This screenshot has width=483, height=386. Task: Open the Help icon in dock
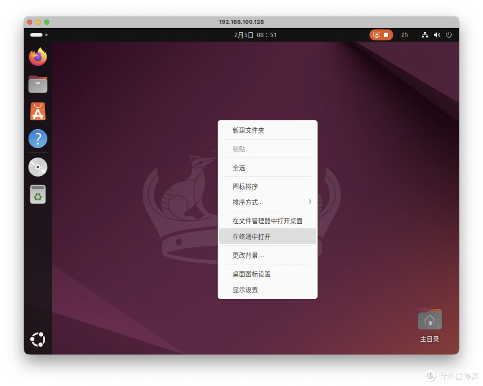point(38,139)
